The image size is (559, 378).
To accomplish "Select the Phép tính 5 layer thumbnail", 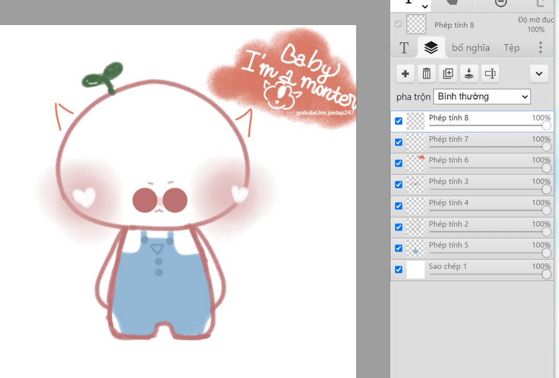I will point(415,248).
